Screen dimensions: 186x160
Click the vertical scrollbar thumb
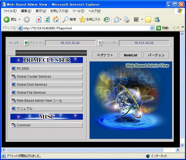coord(182,87)
